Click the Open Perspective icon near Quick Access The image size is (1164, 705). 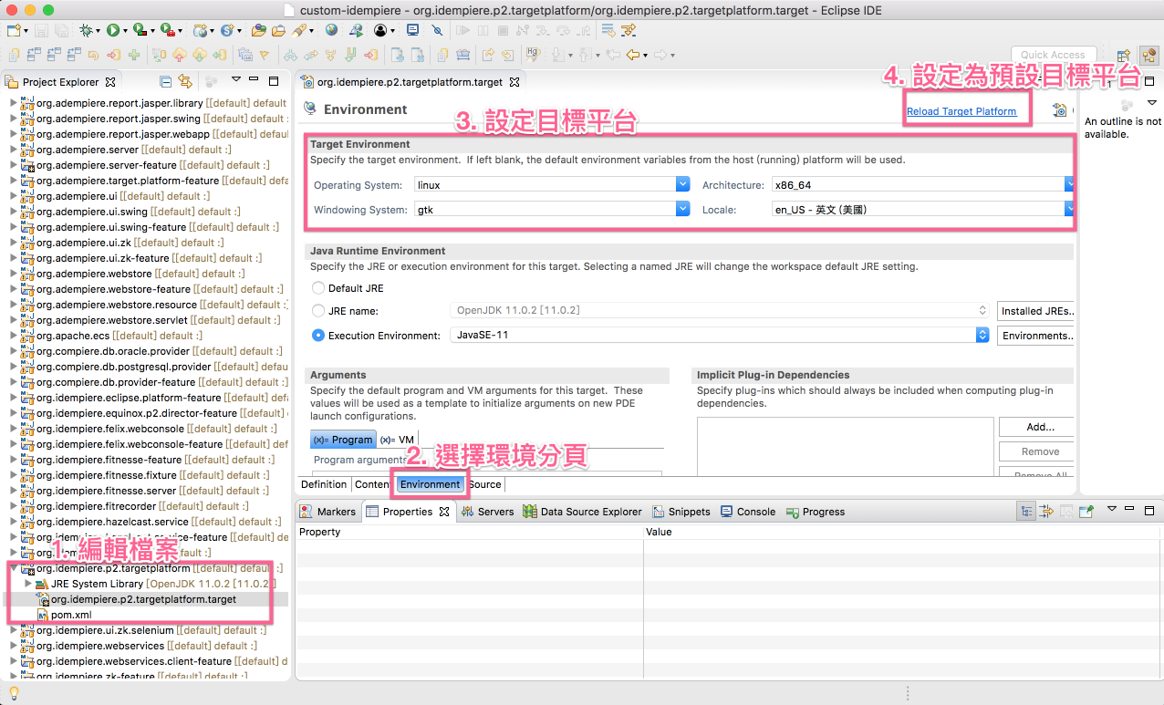1122,56
